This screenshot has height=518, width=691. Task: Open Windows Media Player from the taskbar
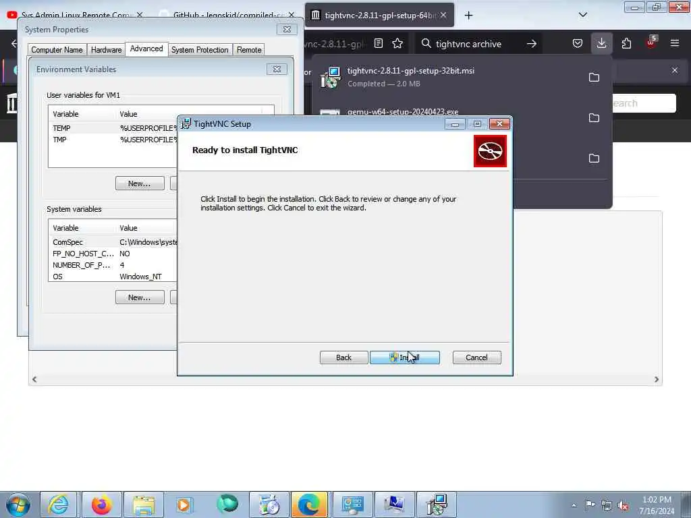tap(185, 505)
